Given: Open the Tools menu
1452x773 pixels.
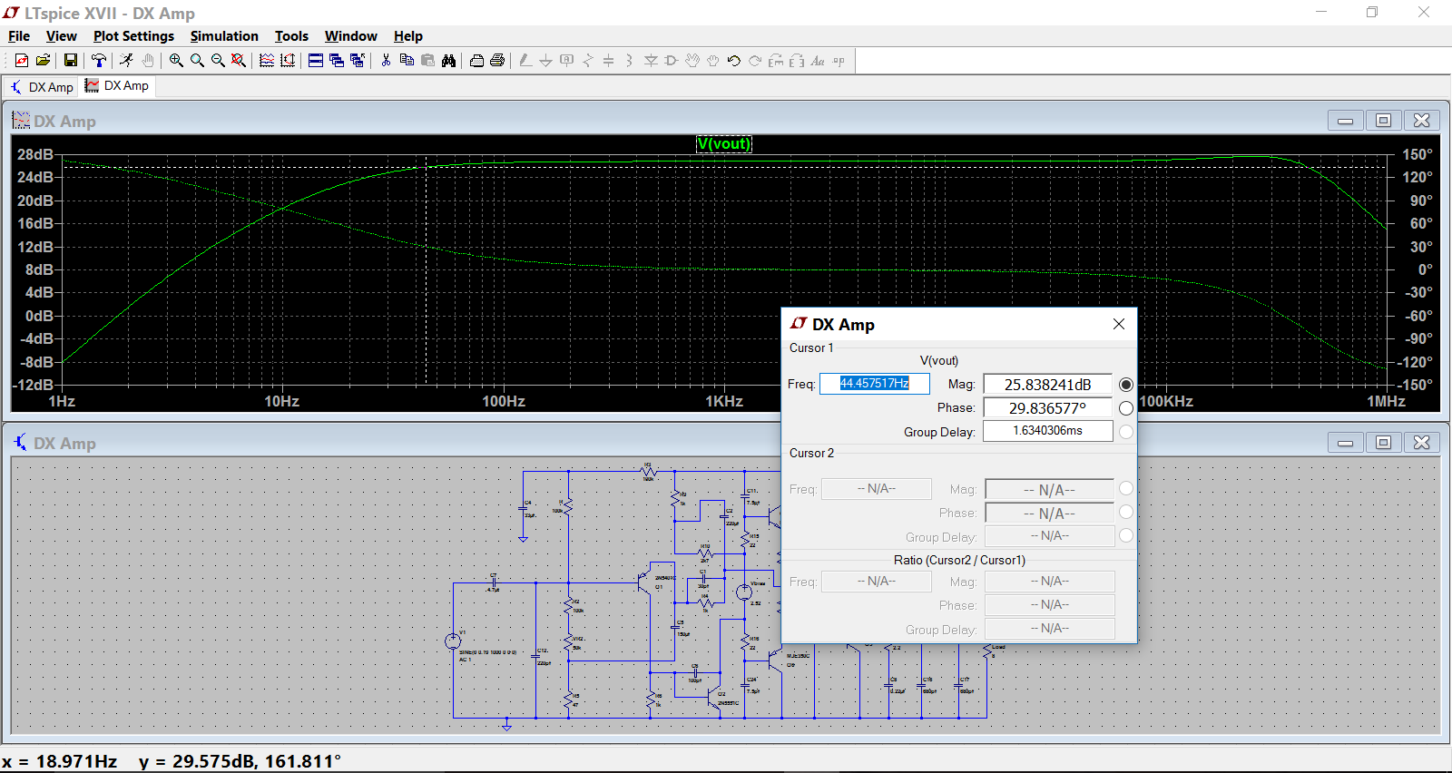Looking at the screenshot, I should click(x=291, y=36).
